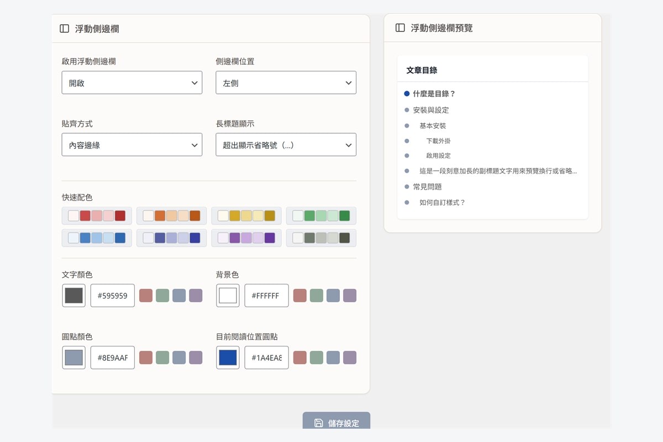
Task: Pick the mauve preset for 文字顏色
Action: click(x=196, y=296)
